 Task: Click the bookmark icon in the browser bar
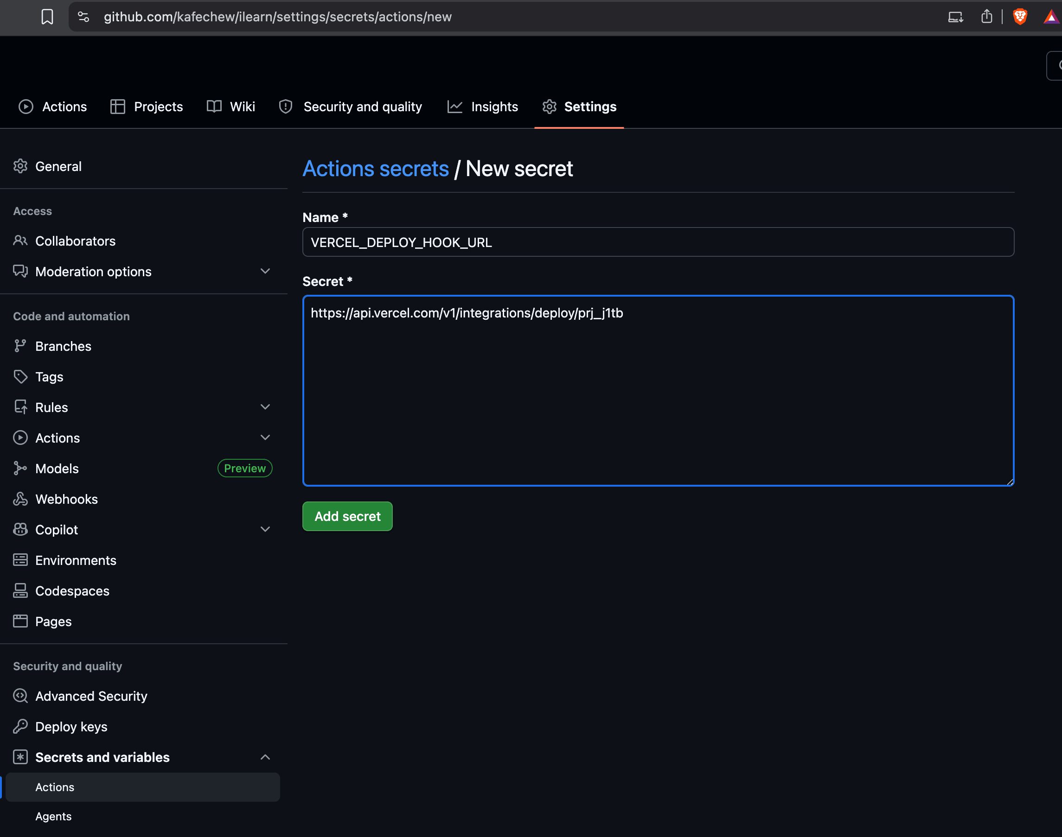(x=47, y=17)
